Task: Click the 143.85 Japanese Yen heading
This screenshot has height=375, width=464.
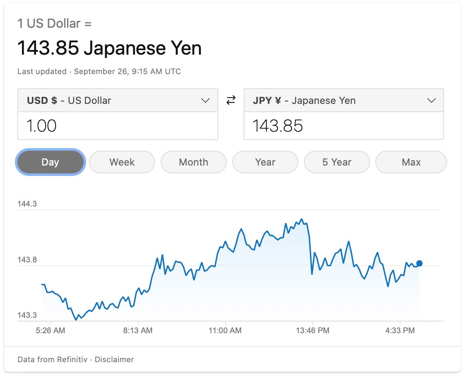Action: (x=109, y=48)
